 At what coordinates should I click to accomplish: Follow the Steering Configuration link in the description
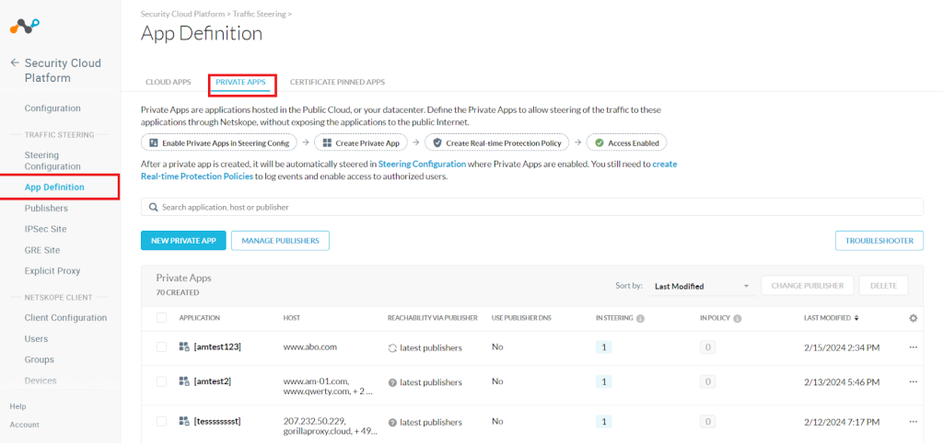[x=422, y=164]
